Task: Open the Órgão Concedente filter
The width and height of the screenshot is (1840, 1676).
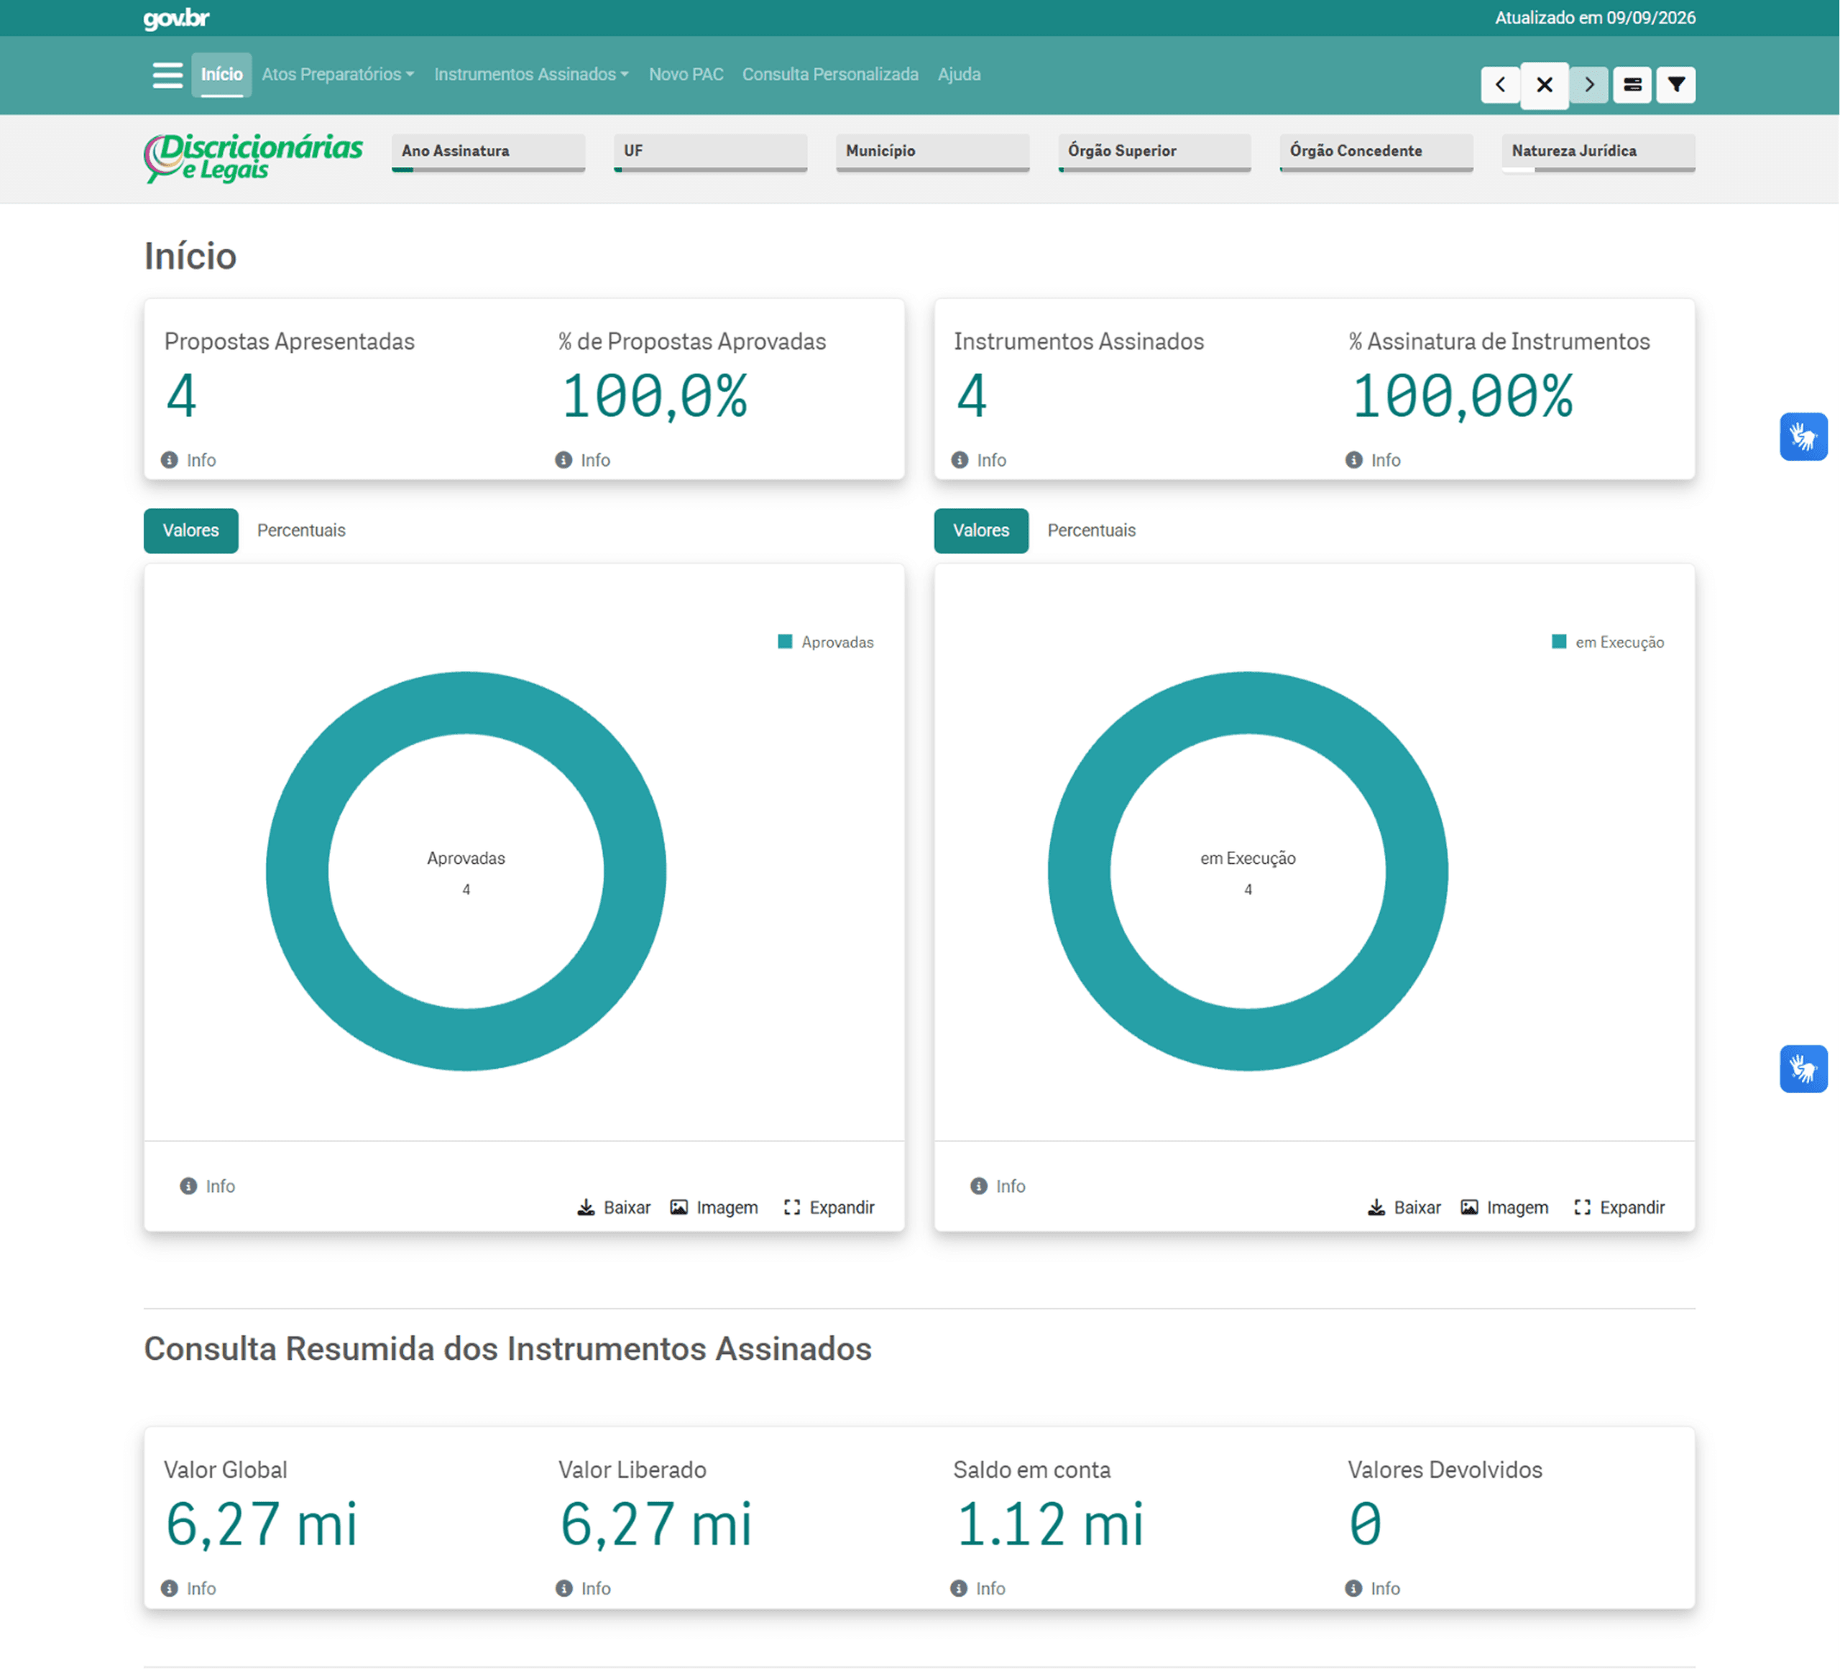Action: click(x=1376, y=152)
